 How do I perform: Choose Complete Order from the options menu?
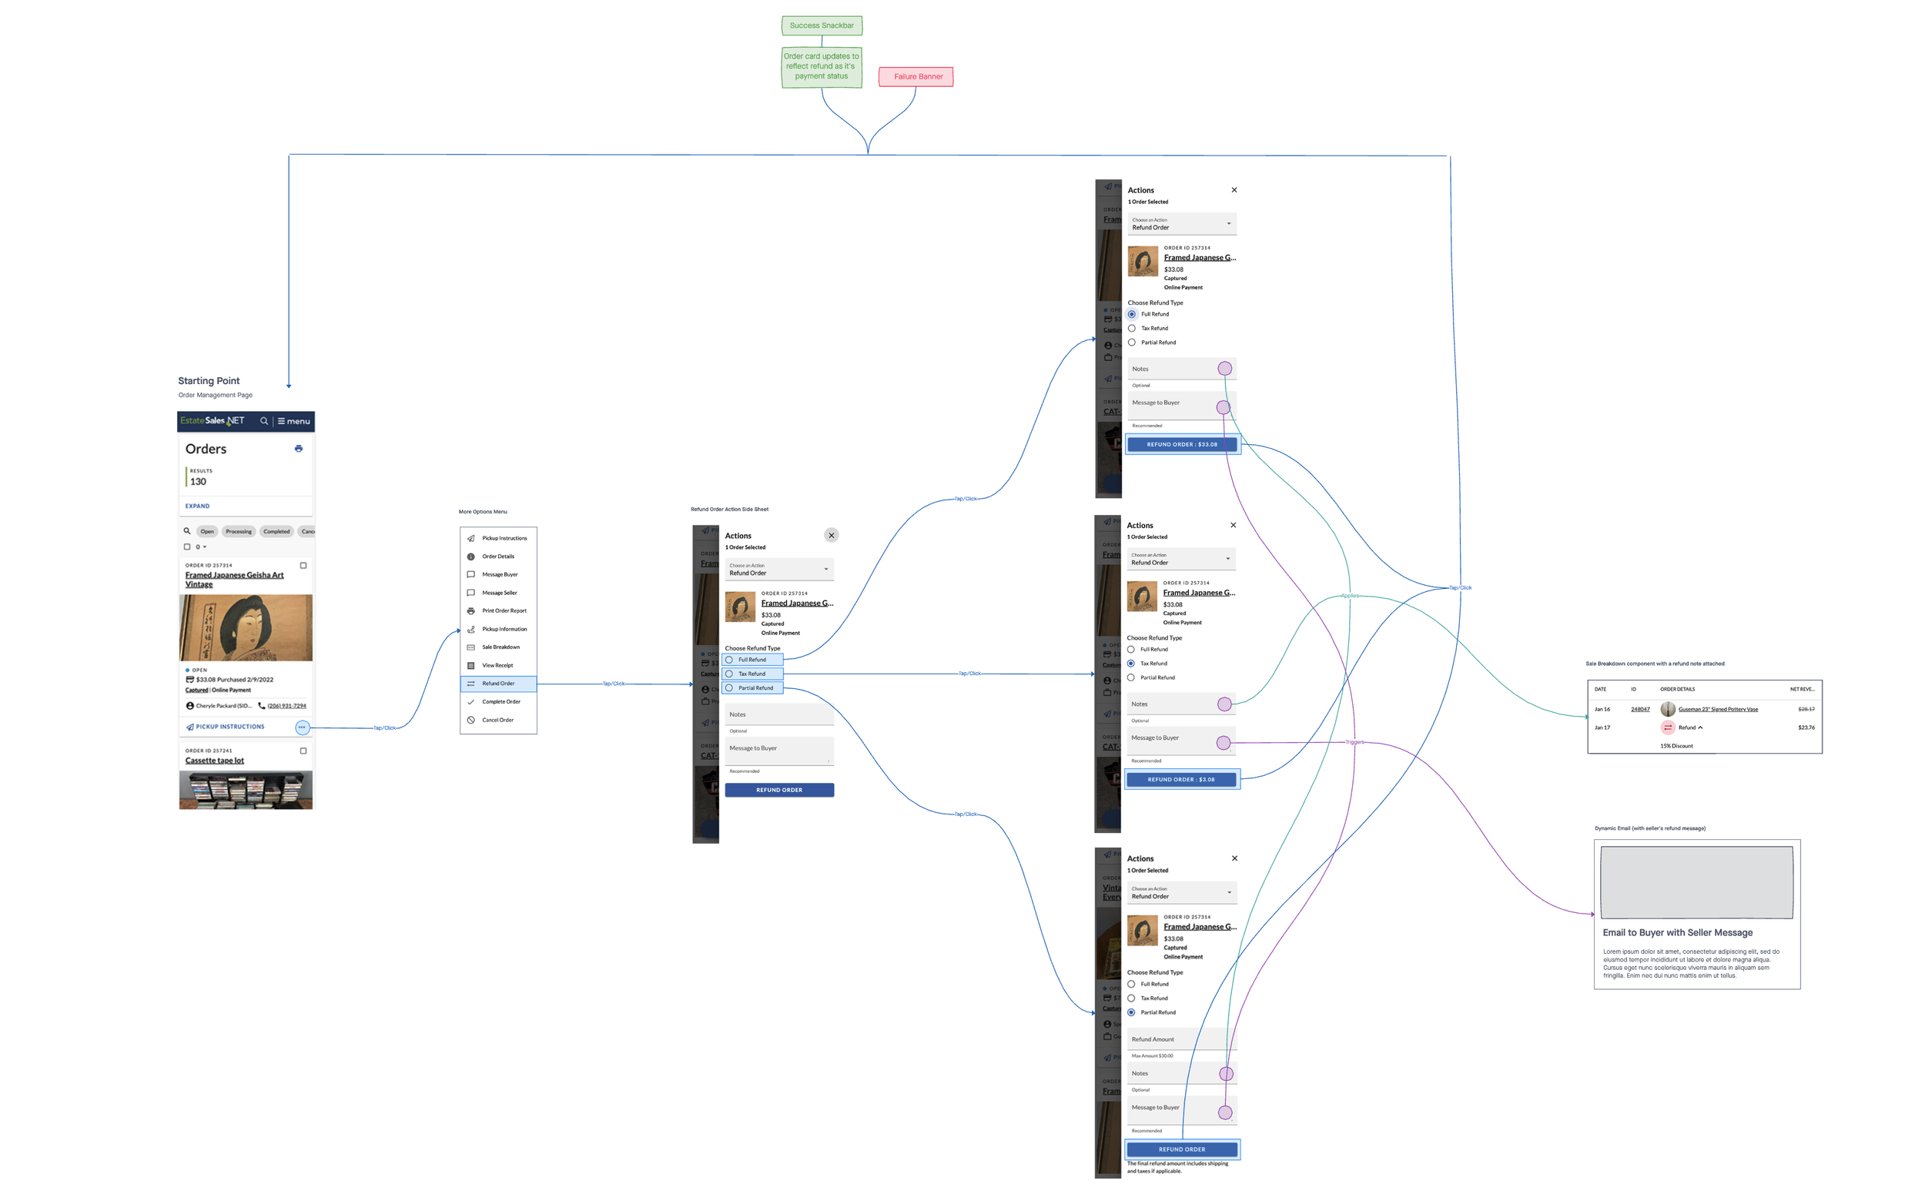(500, 701)
